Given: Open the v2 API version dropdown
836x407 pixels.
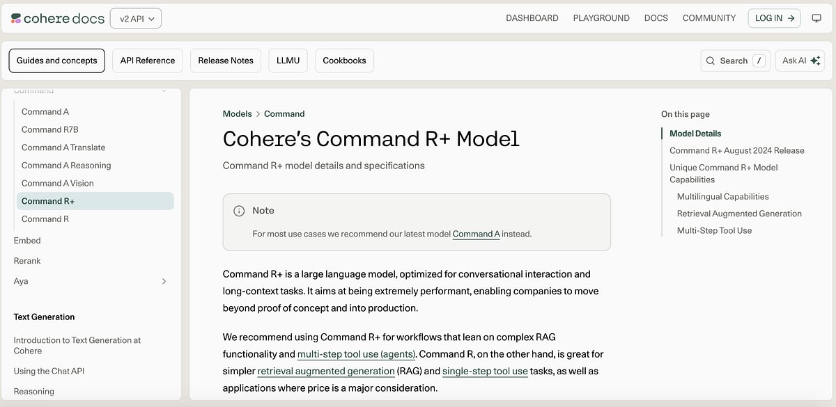Looking at the screenshot, I should point(136,18).
